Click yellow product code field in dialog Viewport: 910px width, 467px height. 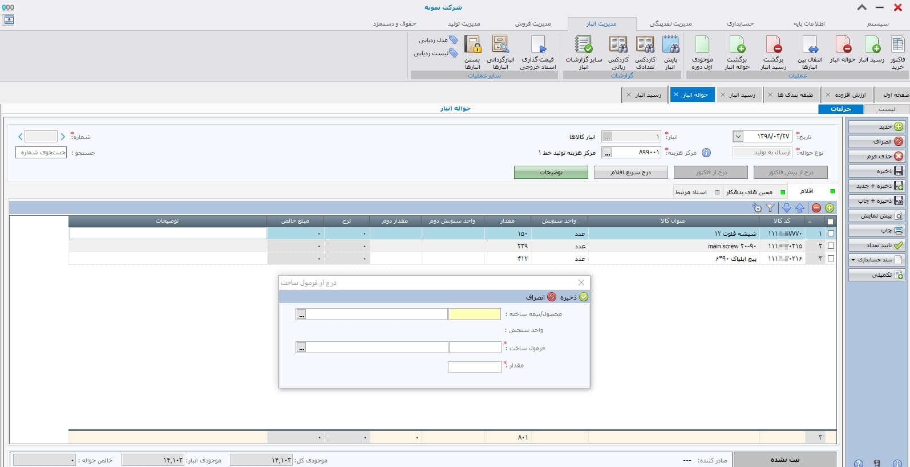(474, 314)
